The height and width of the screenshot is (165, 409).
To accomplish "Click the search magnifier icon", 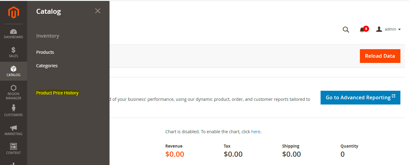I will pos(346,30).
